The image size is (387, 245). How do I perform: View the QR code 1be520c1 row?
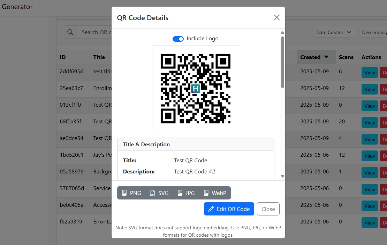[x=370, y=156]
